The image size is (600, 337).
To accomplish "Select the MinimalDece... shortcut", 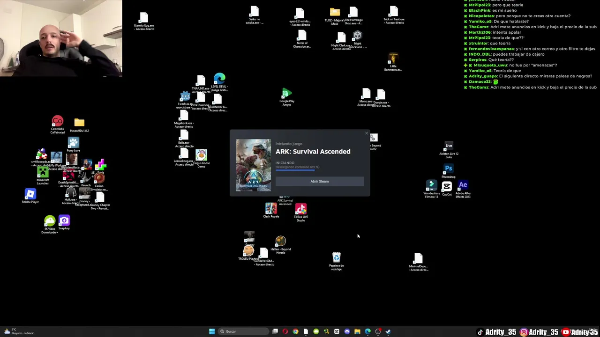I will pyautogui.click(x=418, y=262).
